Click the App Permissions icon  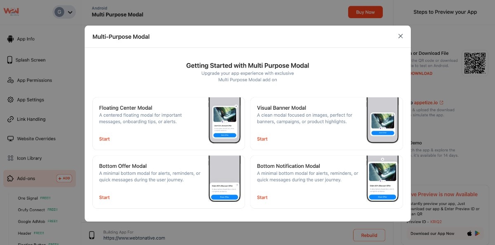[10, 80]
